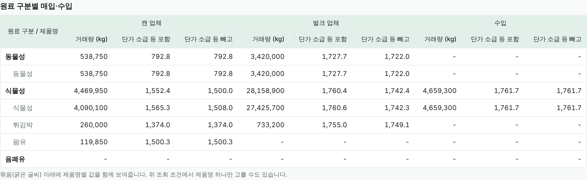Select bold row label '동물성'
This screenshot has width=587, height=180.
[15, 57]
